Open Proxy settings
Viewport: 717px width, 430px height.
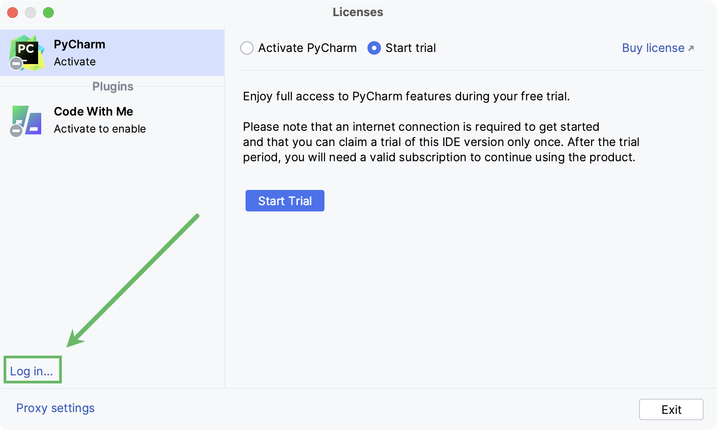pos(55,408)
